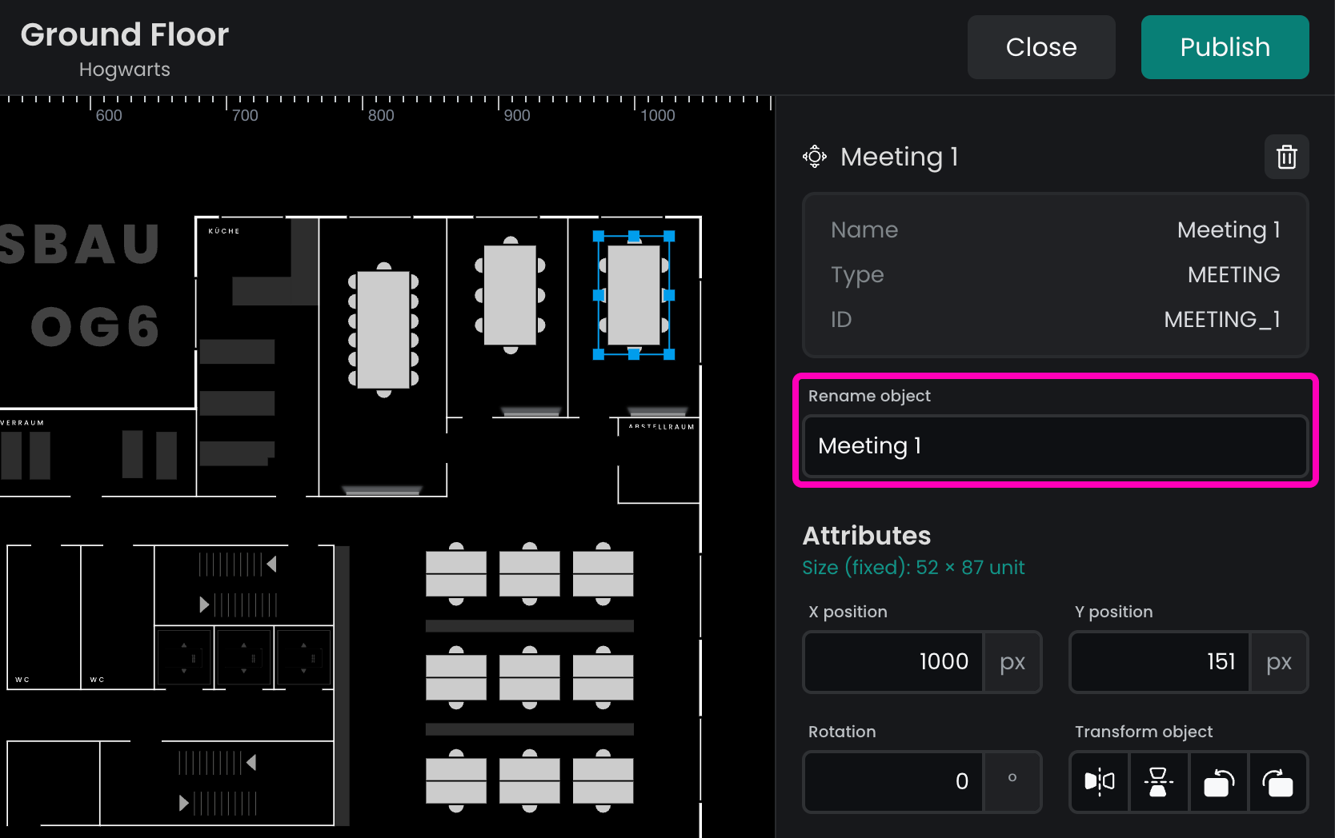Delete the Meeting 1 object with trash icon

(x=1286, y=157)
